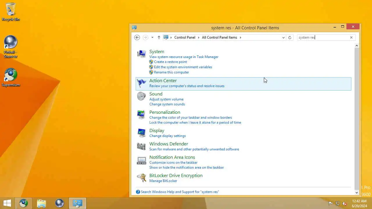Click Rename this computer
Screen dimensions: 372x209
pyautogui.click(x=171, y=72)
